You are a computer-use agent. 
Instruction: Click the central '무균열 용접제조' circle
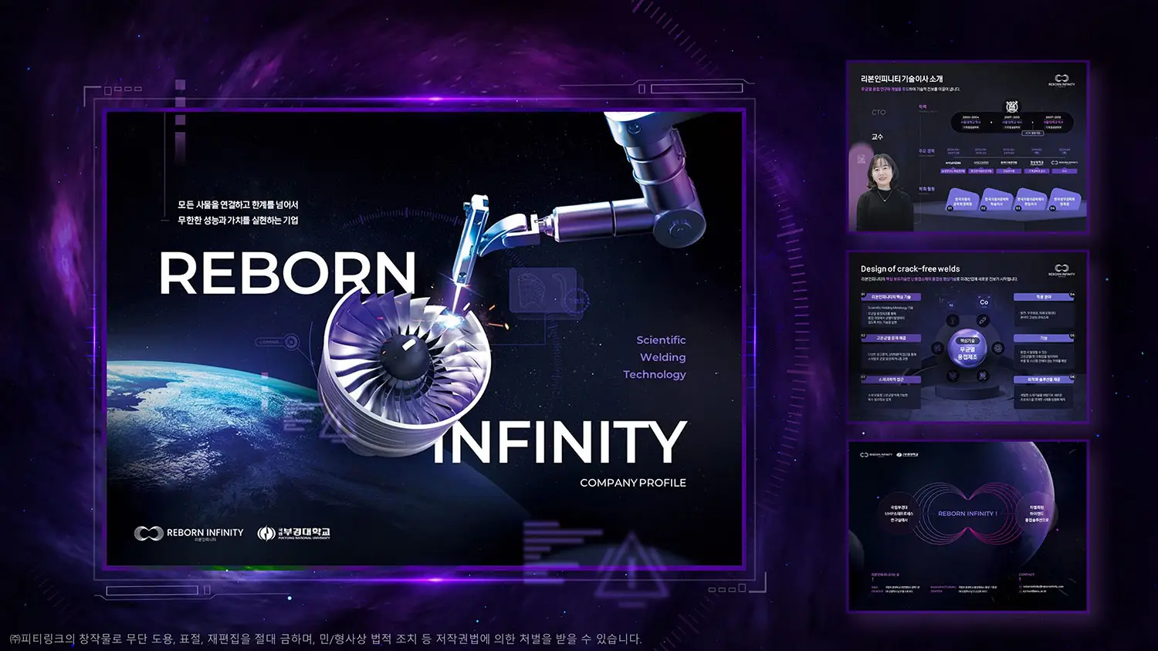pyautogui.click(x=967, y=350)
